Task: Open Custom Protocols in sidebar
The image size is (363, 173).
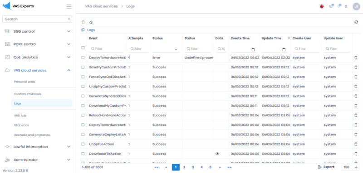Action: [28, 94]
